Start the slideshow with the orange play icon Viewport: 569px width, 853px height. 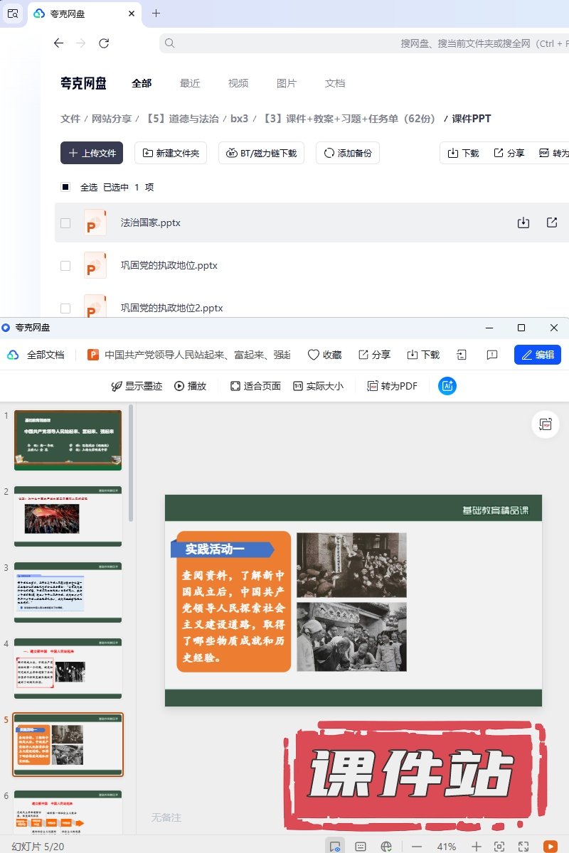point(550,847)
